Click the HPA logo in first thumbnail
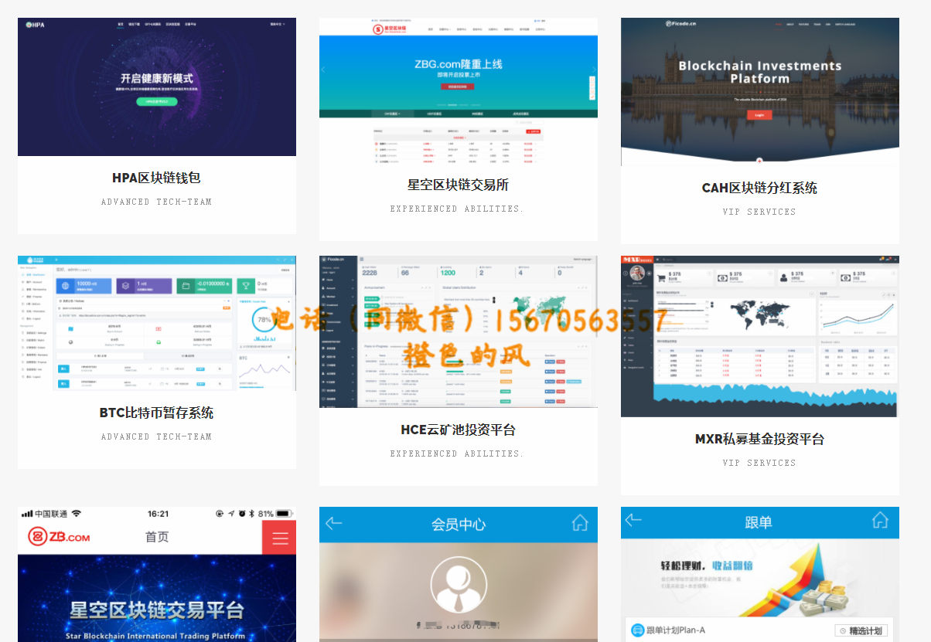This screenshot has height=642, width=931. point(36,25)
